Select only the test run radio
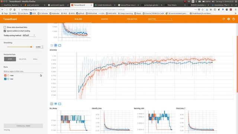 click(x=8, y=79)
